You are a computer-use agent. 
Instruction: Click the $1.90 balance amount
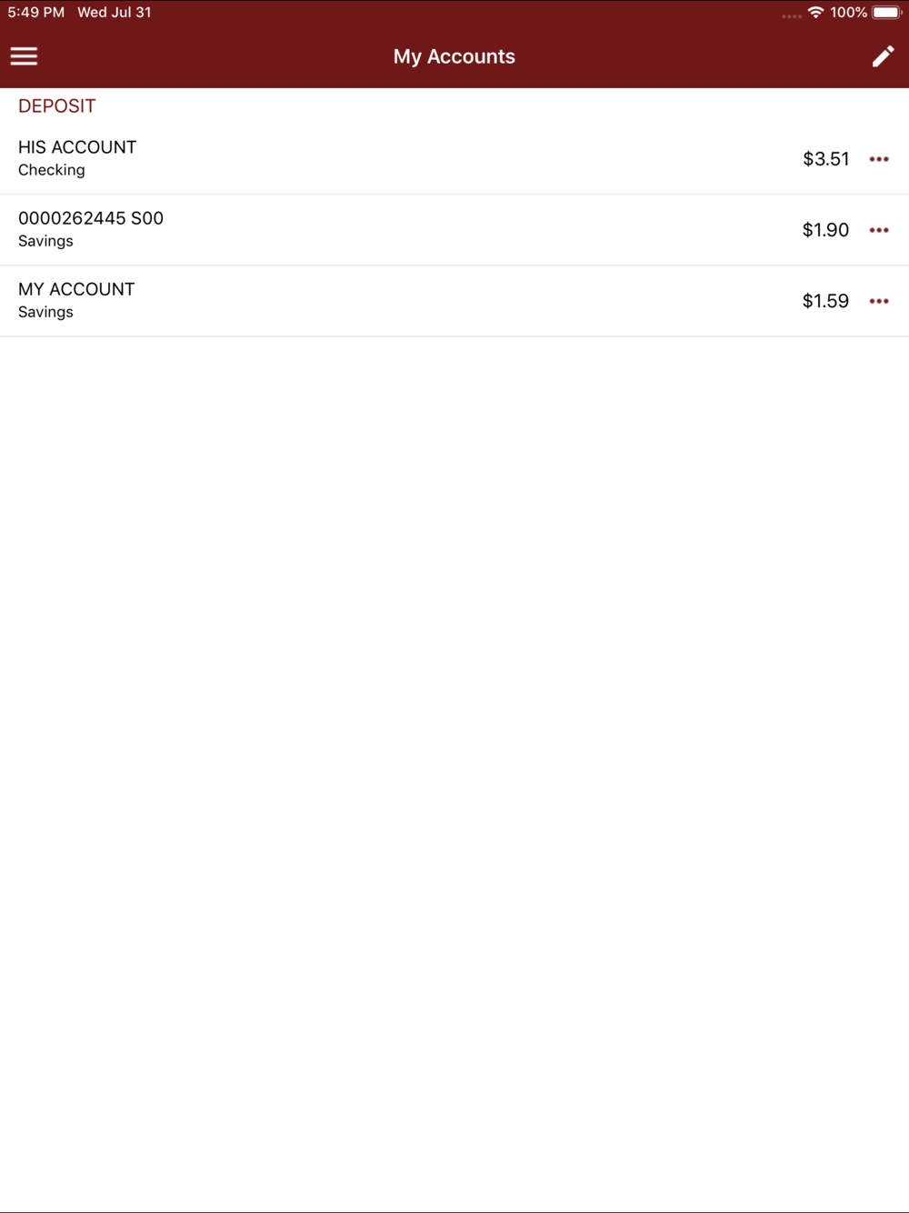point(825,230)
